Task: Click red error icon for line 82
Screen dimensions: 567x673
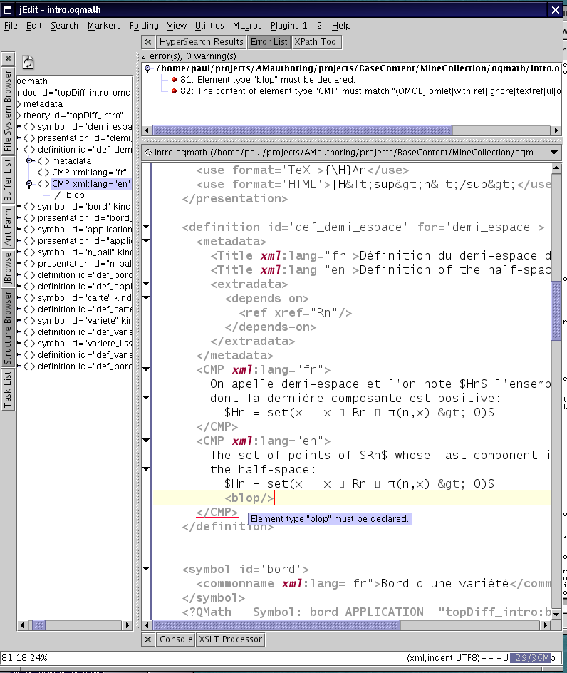Action: coord(174,91)
